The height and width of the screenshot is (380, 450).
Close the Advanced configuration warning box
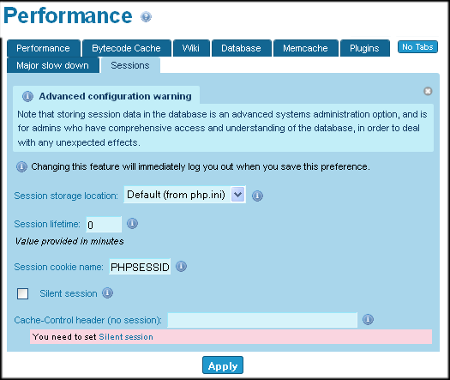[x=428, y=91]
